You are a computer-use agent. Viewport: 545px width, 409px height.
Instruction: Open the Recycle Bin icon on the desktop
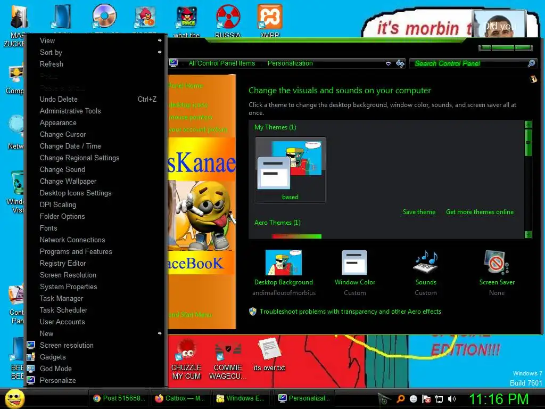tap(18, 183)
